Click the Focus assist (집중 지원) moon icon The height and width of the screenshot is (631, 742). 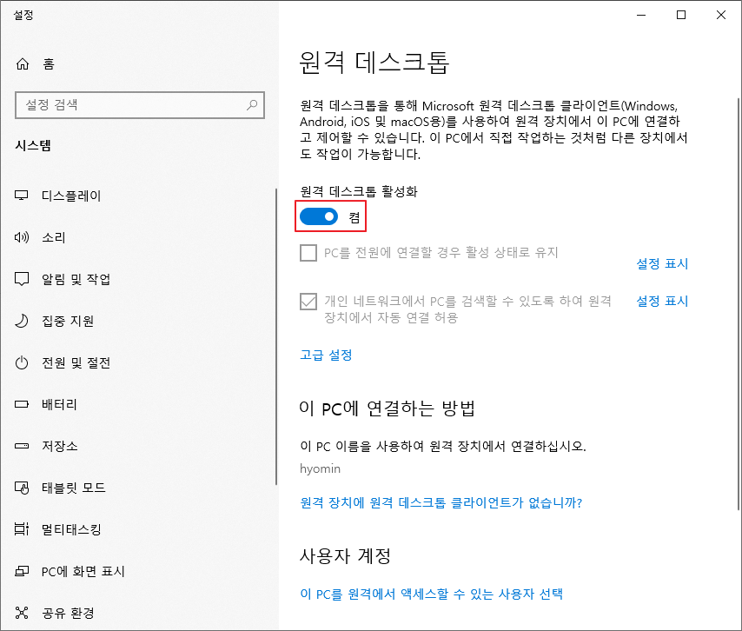(x=22, y=321)
